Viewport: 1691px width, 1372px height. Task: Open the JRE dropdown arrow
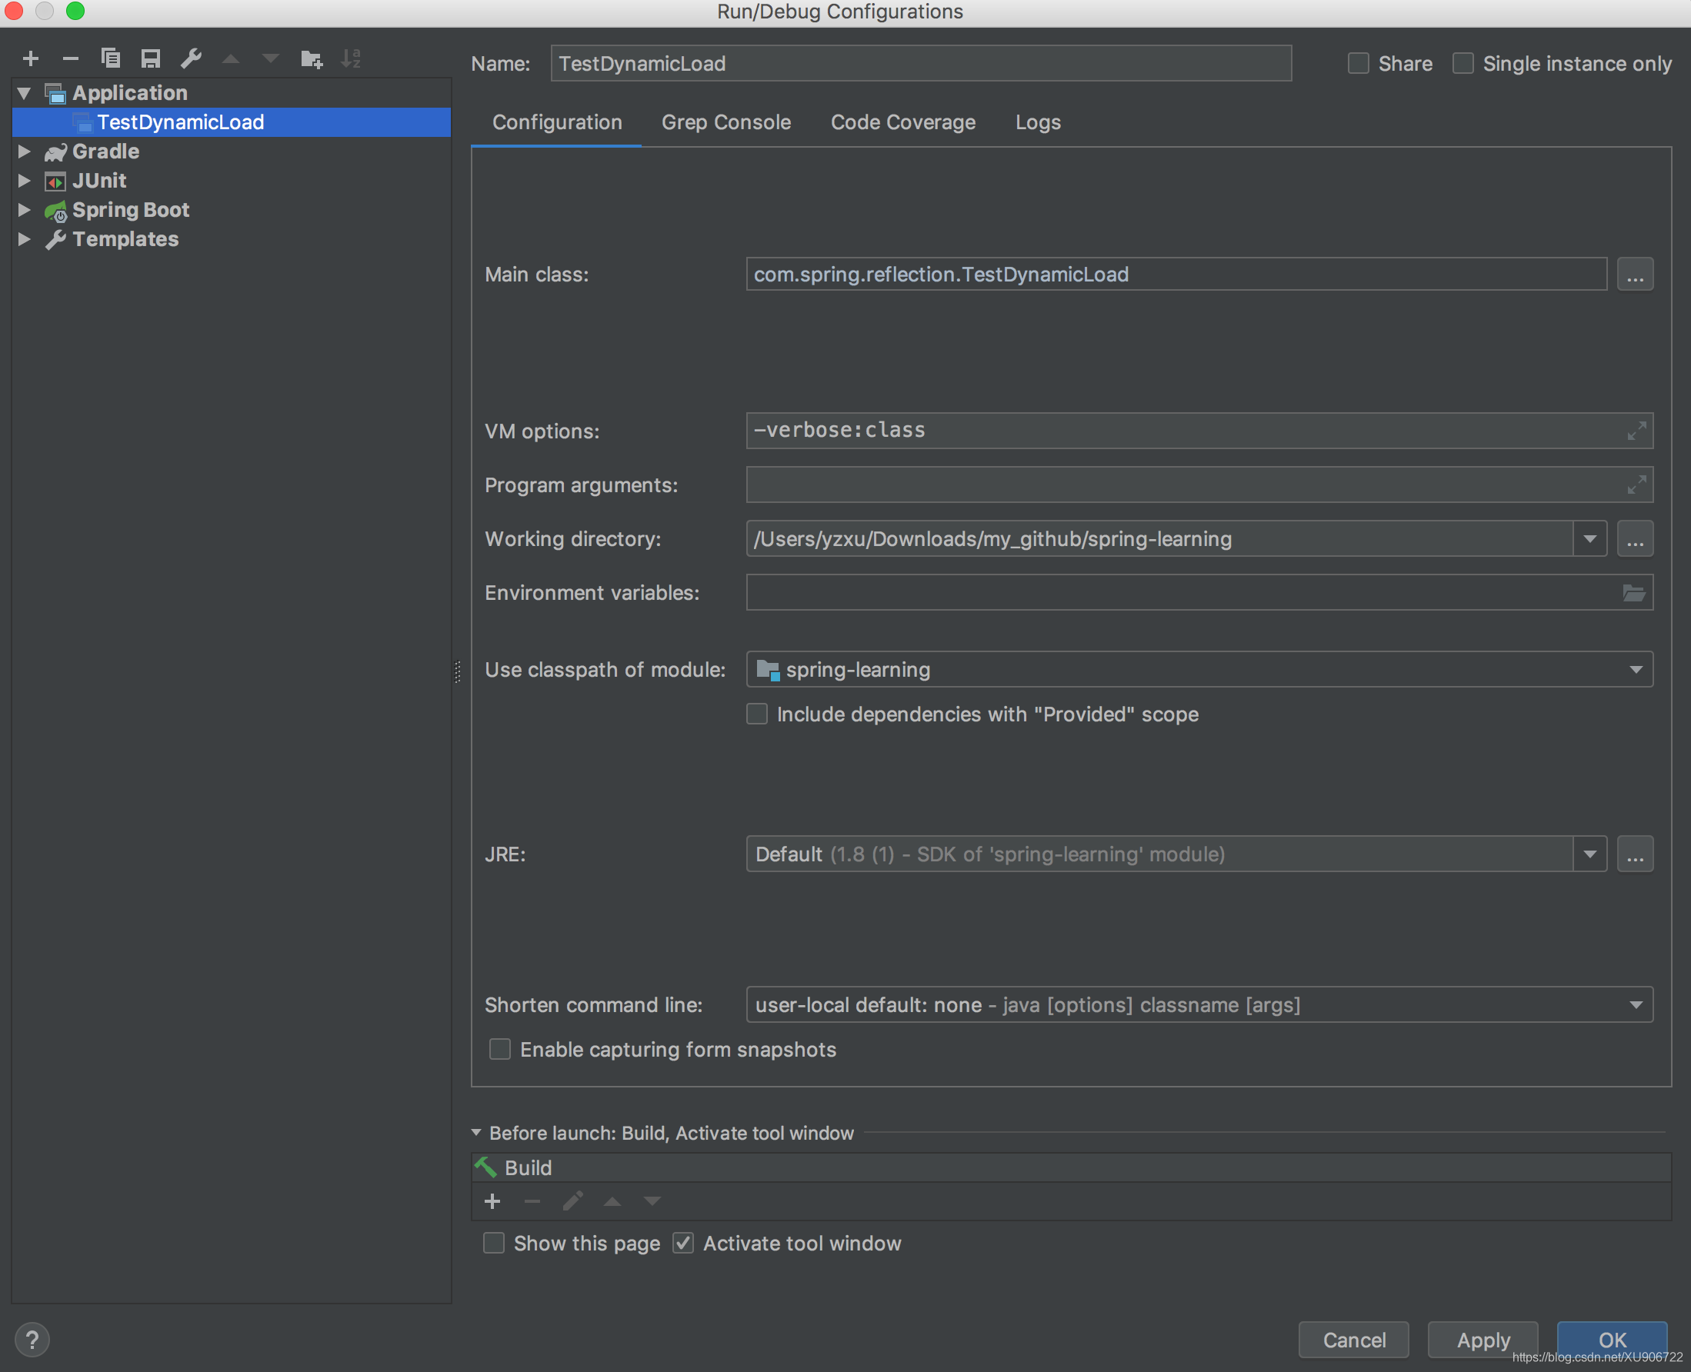1589,854
